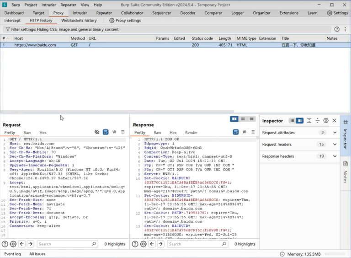The width and height of the screenshot is (351, 258).
Task: Go to next match in Response search
Action: pyautogui.click(x=160, y=244)
